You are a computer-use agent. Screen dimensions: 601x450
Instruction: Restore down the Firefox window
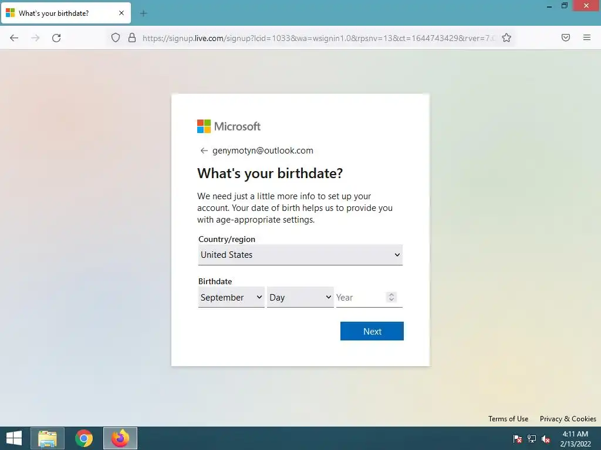click(x=564, y=6)
